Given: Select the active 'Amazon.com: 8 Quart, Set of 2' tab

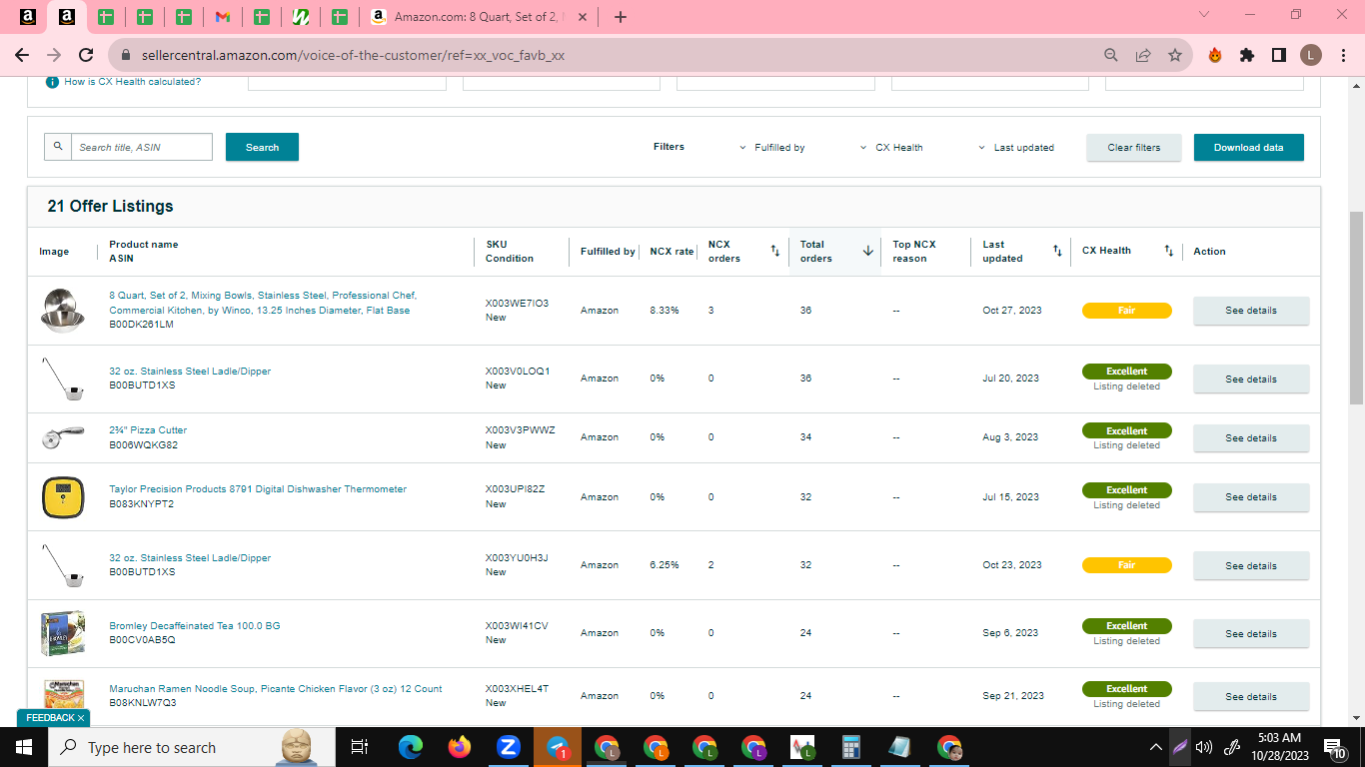Looking at the screenshot, I should [479, 17].
